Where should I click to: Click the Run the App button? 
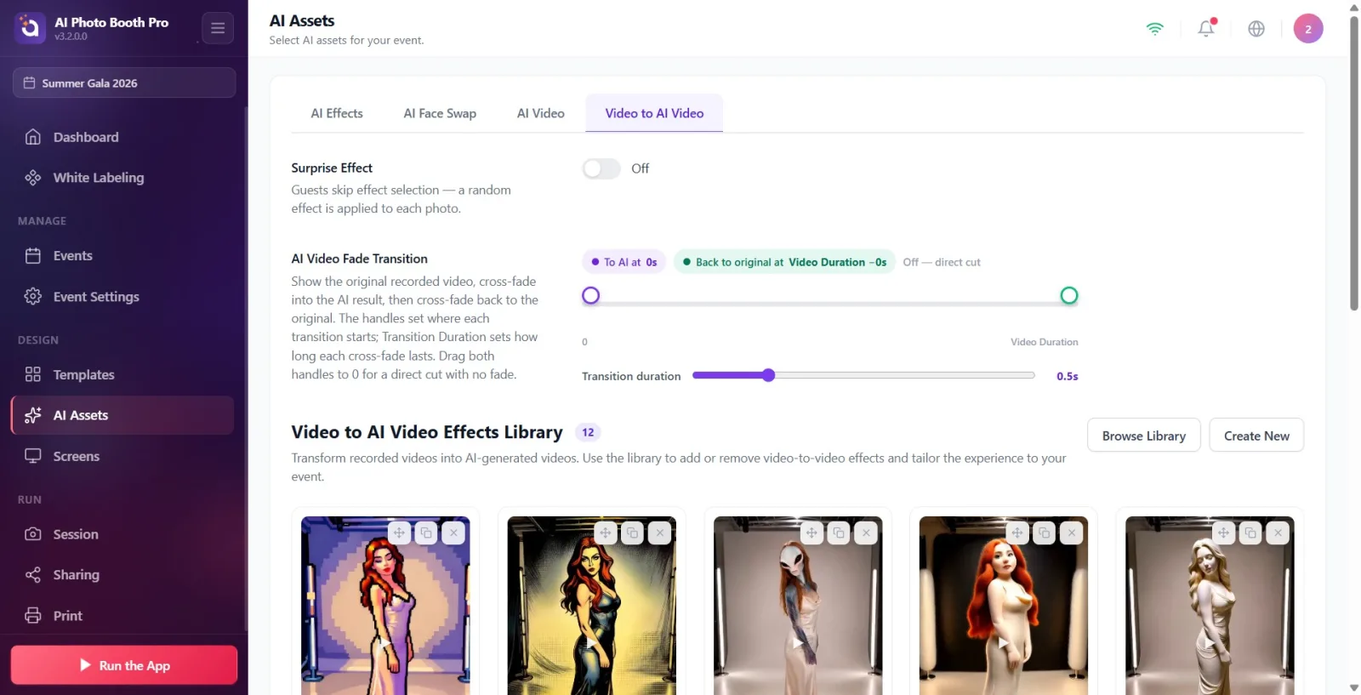[124, 665]
